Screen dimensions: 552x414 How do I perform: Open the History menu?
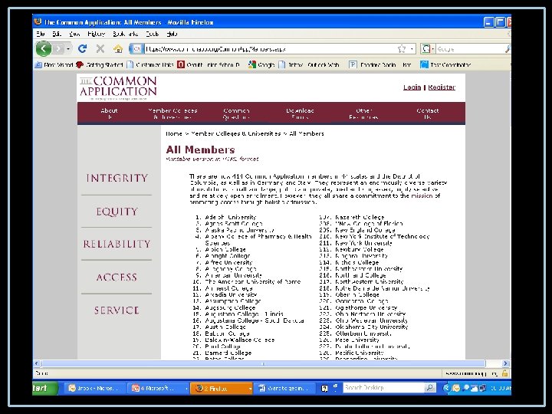[96, 34]
